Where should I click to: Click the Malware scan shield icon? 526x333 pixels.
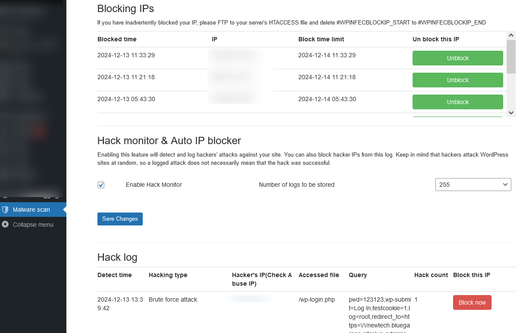point(5,210)
